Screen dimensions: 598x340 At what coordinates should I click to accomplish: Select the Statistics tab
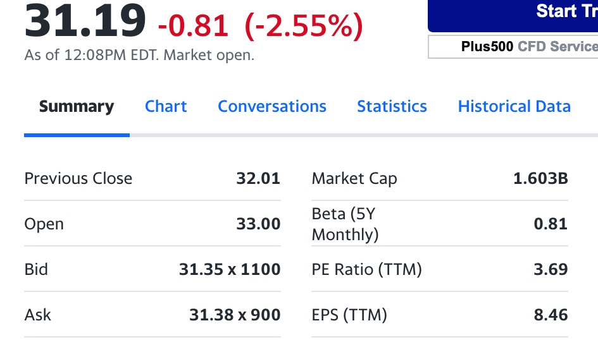[x=392, y=106]
